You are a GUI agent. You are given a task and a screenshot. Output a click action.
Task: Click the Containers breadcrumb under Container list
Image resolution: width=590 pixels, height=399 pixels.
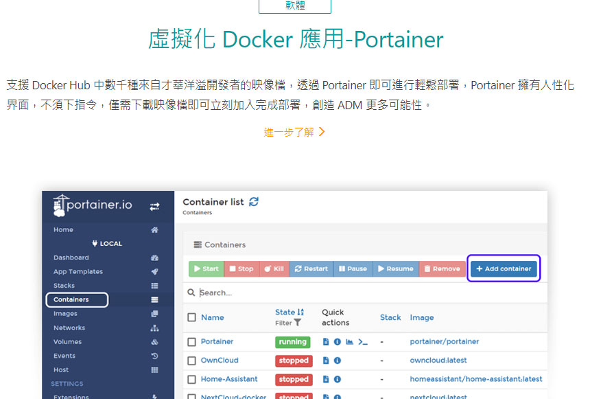pos(197,212)
